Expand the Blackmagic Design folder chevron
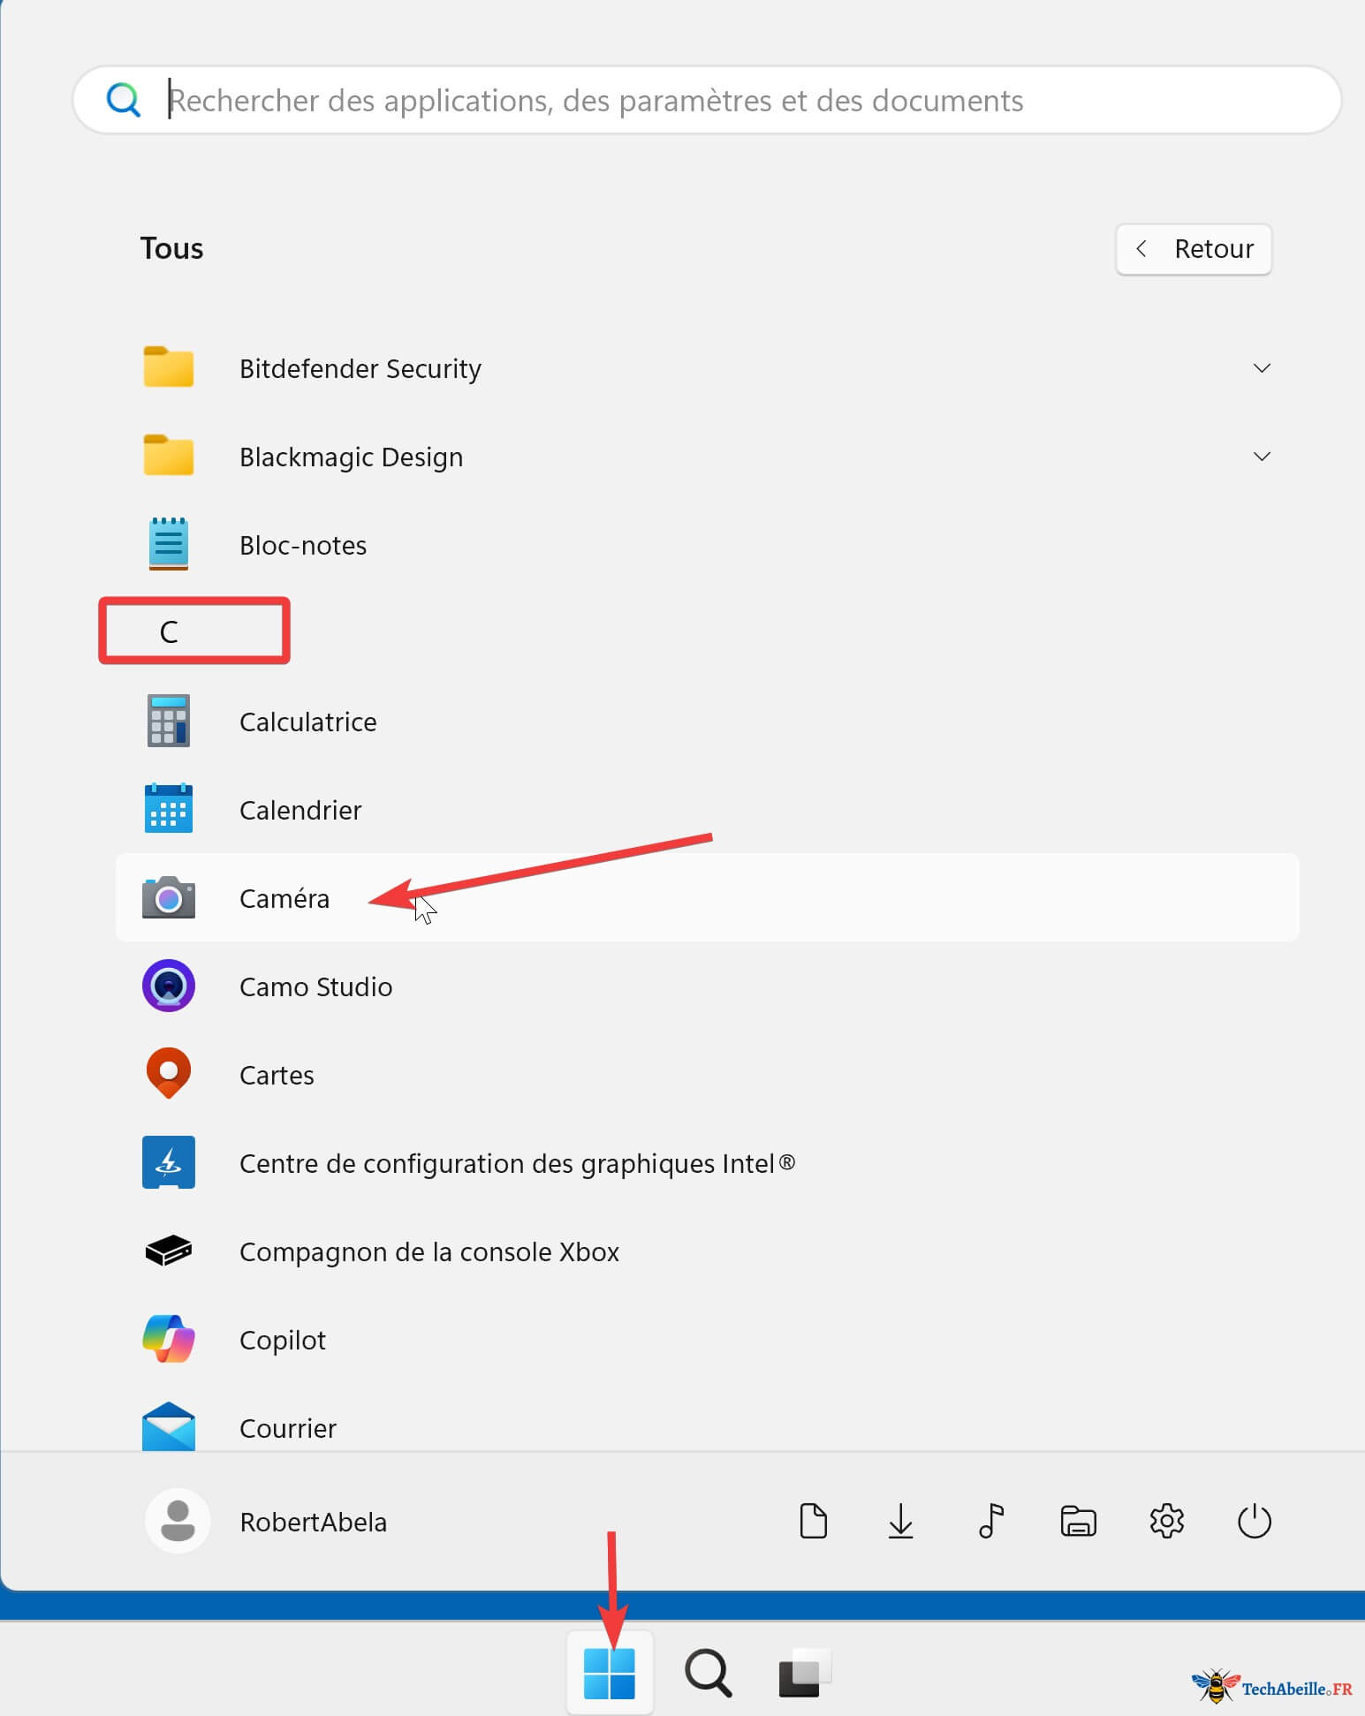The height and width of the screenshot is (1716, 1365). [1262, 456]
